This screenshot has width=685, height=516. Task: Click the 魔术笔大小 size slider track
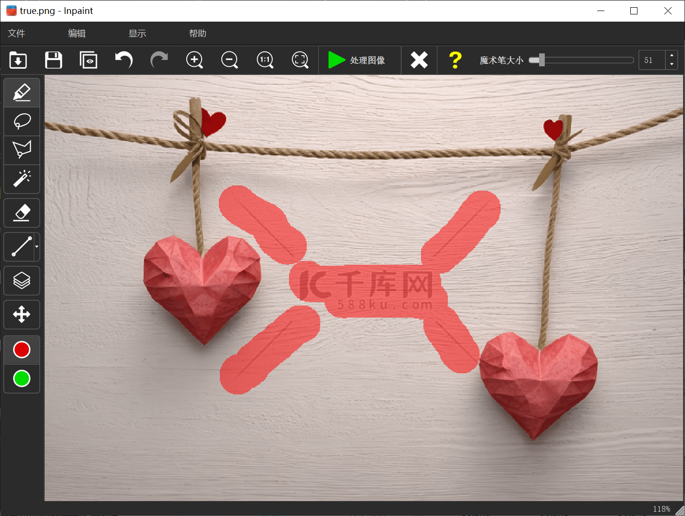pyautogui.click(x=581, y=60)
